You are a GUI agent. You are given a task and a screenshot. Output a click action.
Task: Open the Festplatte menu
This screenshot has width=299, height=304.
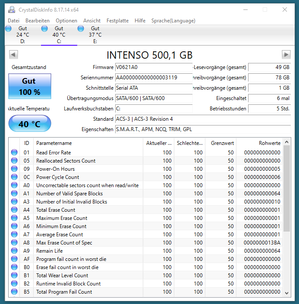pyautogui.click(x=117, y=21)
